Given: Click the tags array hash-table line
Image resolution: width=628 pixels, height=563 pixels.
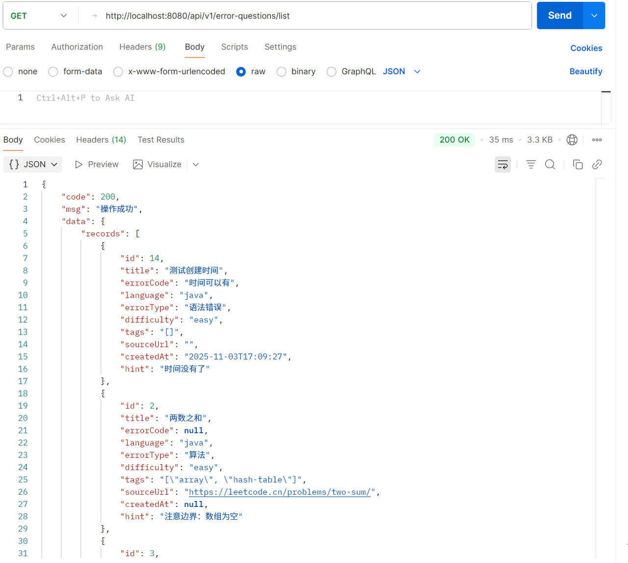Looking at the screenshot, I should (x=213, y=480).
